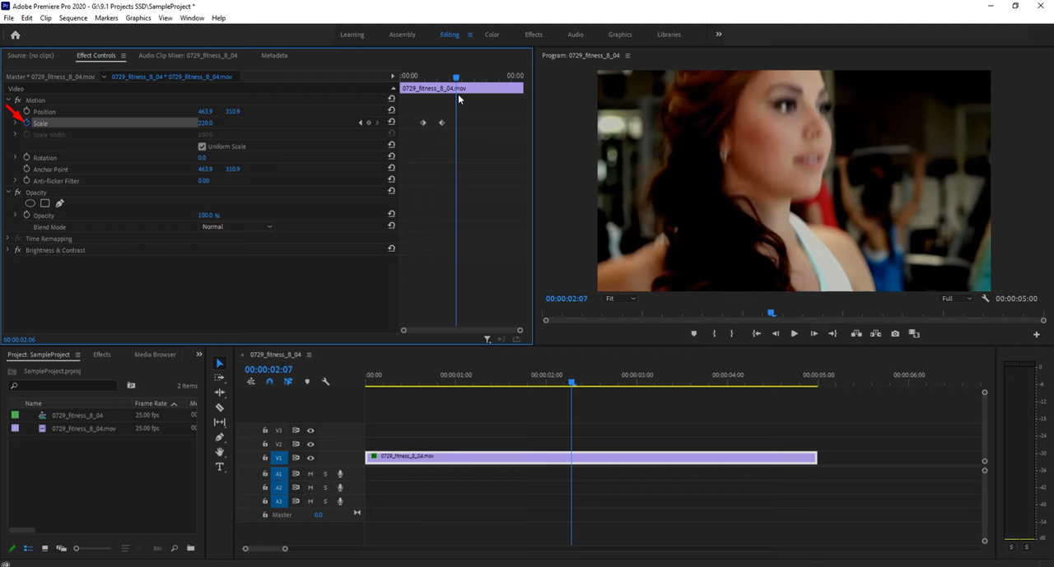
Task: Toggle lock on V1 track
Action: tap(265, 458)
